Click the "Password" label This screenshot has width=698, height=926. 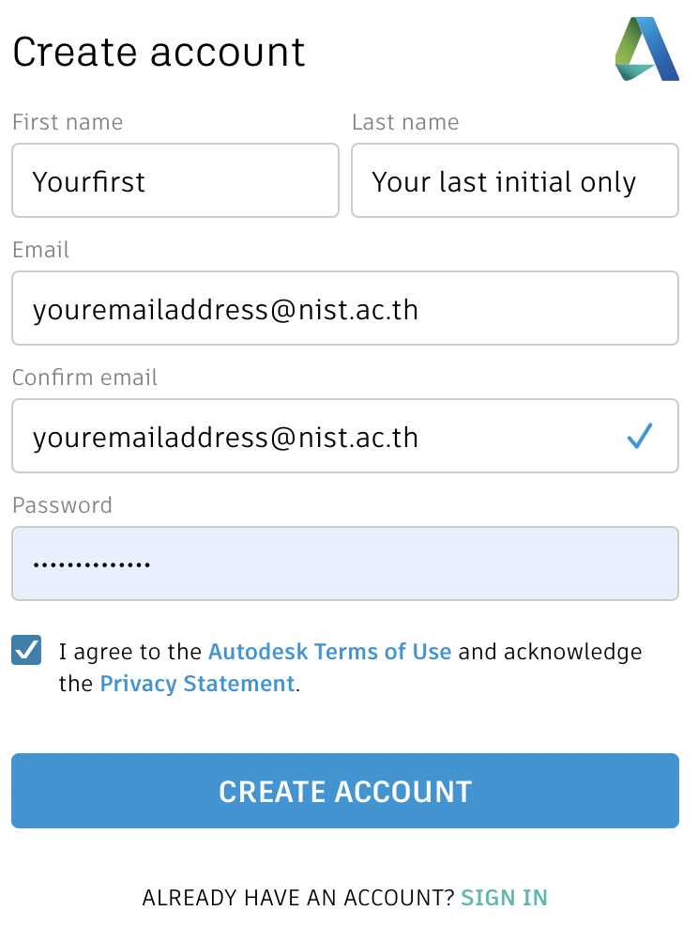click(62, 505)
